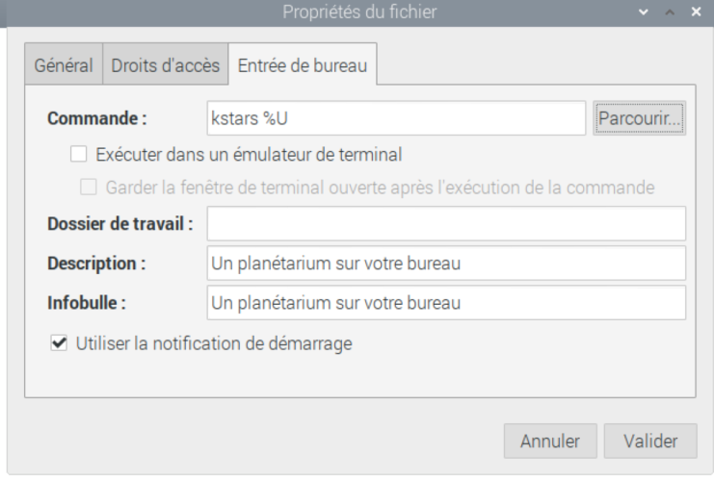Confirm with the Valider button
Image resolution: width=714 pixels, height=479 pixels.
651,441
